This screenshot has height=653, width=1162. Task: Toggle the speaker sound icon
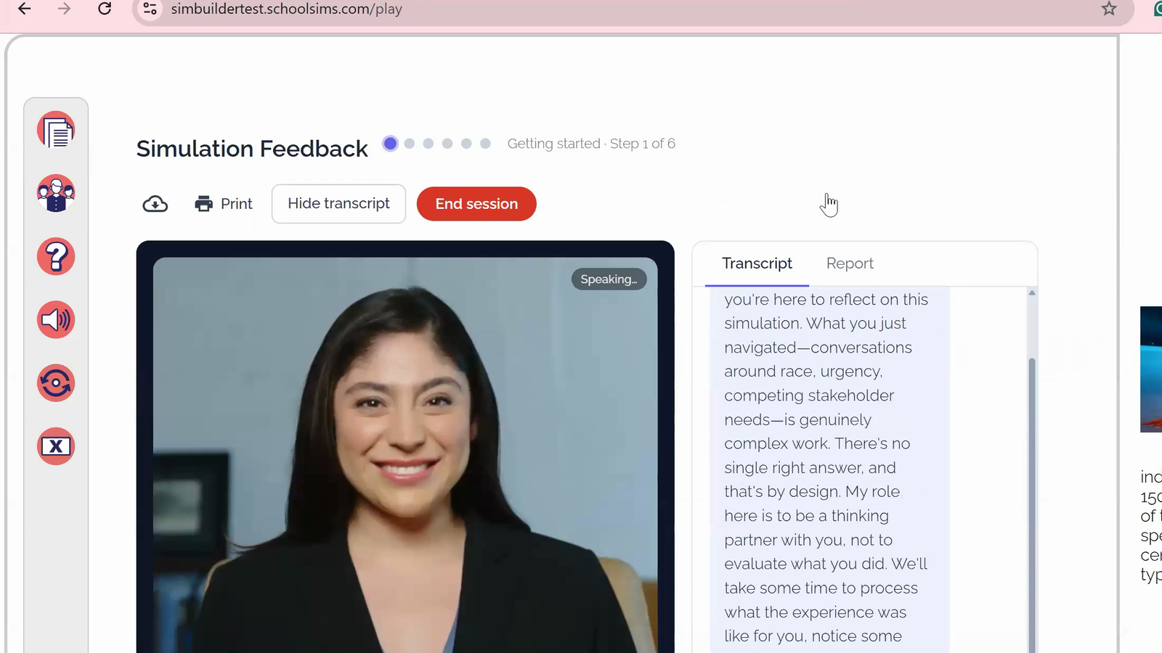click(56, 320)
